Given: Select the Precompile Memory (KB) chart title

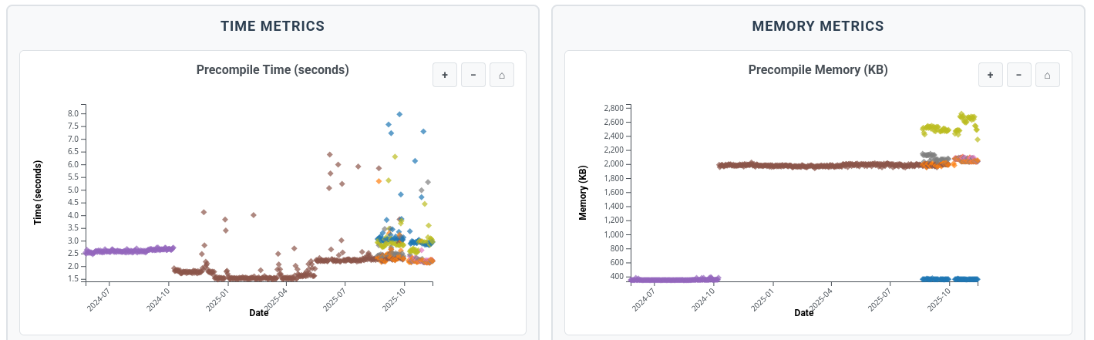Looking at the screenshot, I should click(818, 69).
